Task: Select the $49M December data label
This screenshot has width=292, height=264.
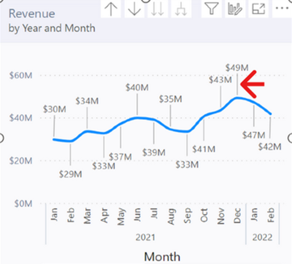Action: [237, 68]
